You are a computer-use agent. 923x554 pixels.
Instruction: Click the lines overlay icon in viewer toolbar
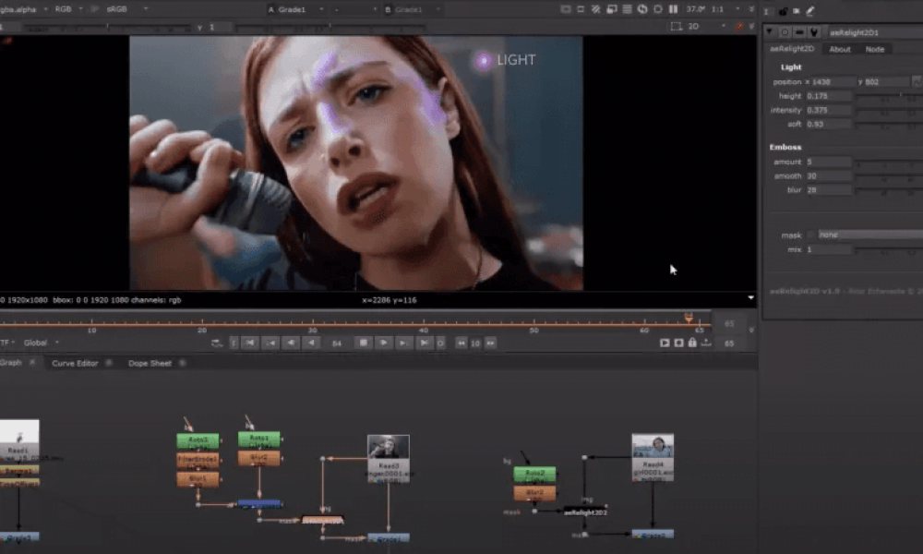627,9
